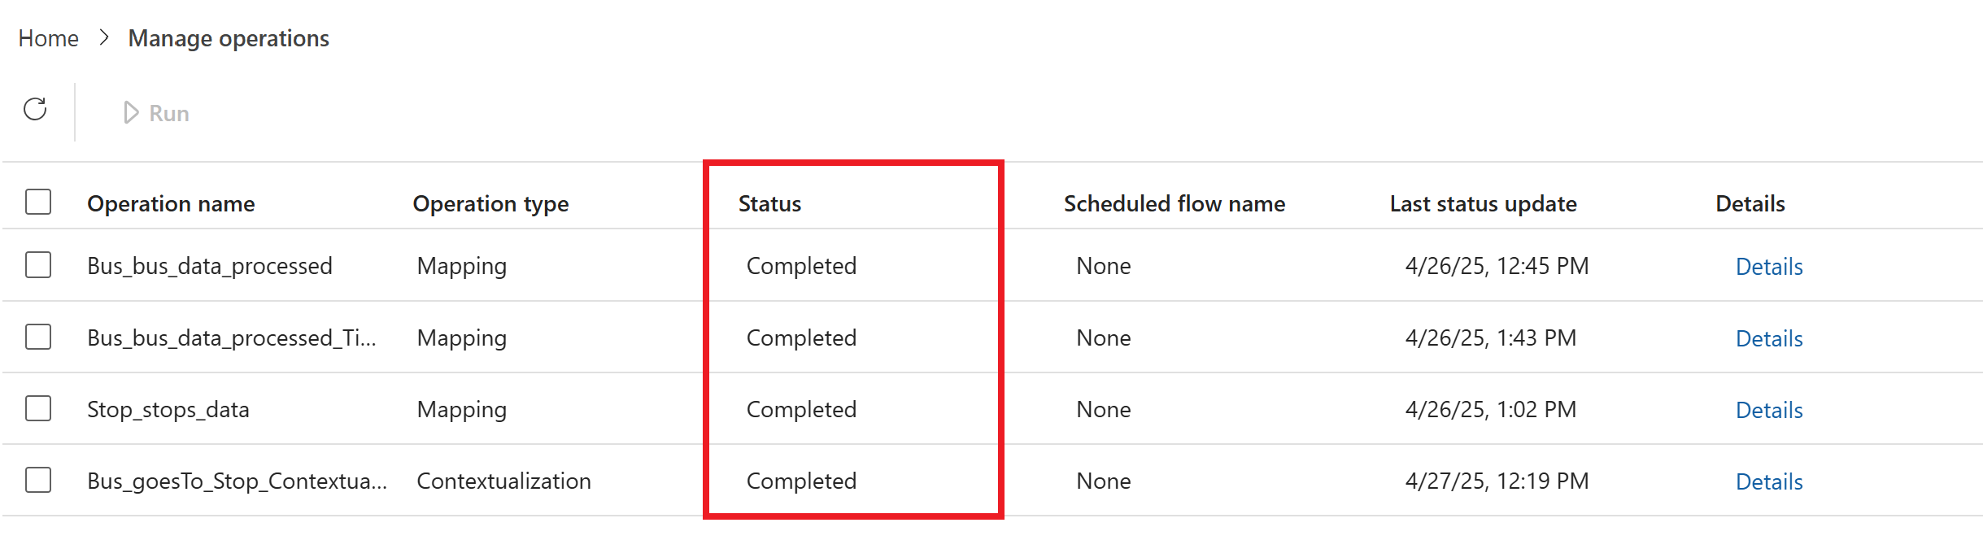Open Details for the 1:43 PM operation
Screen dimensions: 1983x540
point(1768,338)
